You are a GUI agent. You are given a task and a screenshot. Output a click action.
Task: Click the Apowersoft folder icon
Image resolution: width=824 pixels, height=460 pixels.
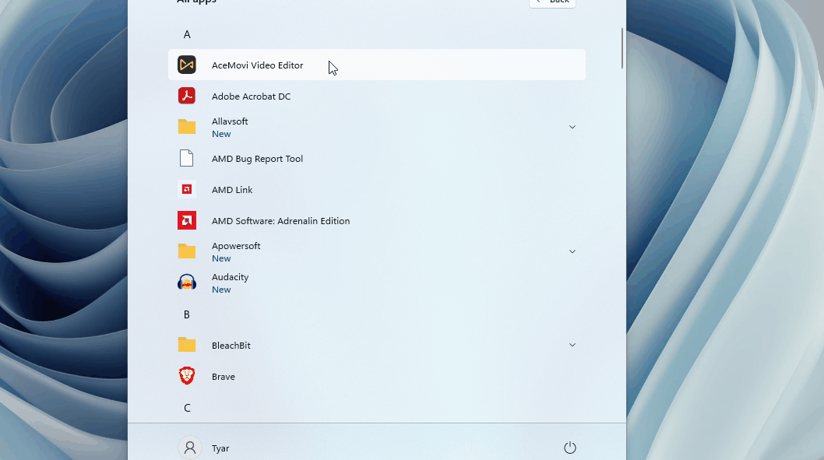(187, 251)
